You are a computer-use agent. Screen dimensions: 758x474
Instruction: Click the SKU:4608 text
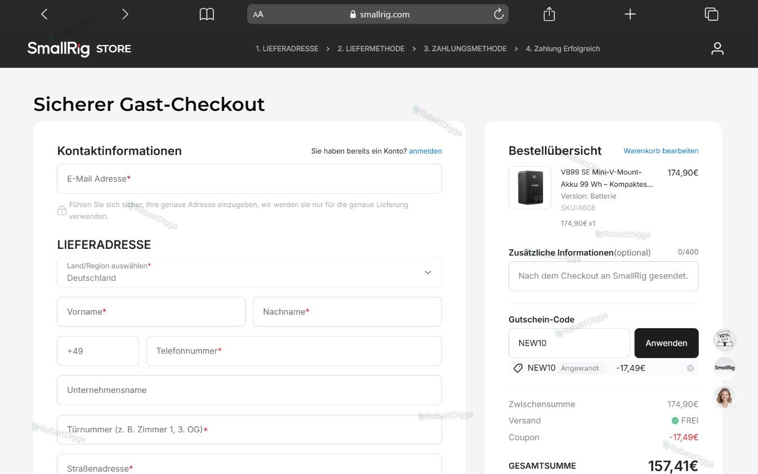(578, 208)
